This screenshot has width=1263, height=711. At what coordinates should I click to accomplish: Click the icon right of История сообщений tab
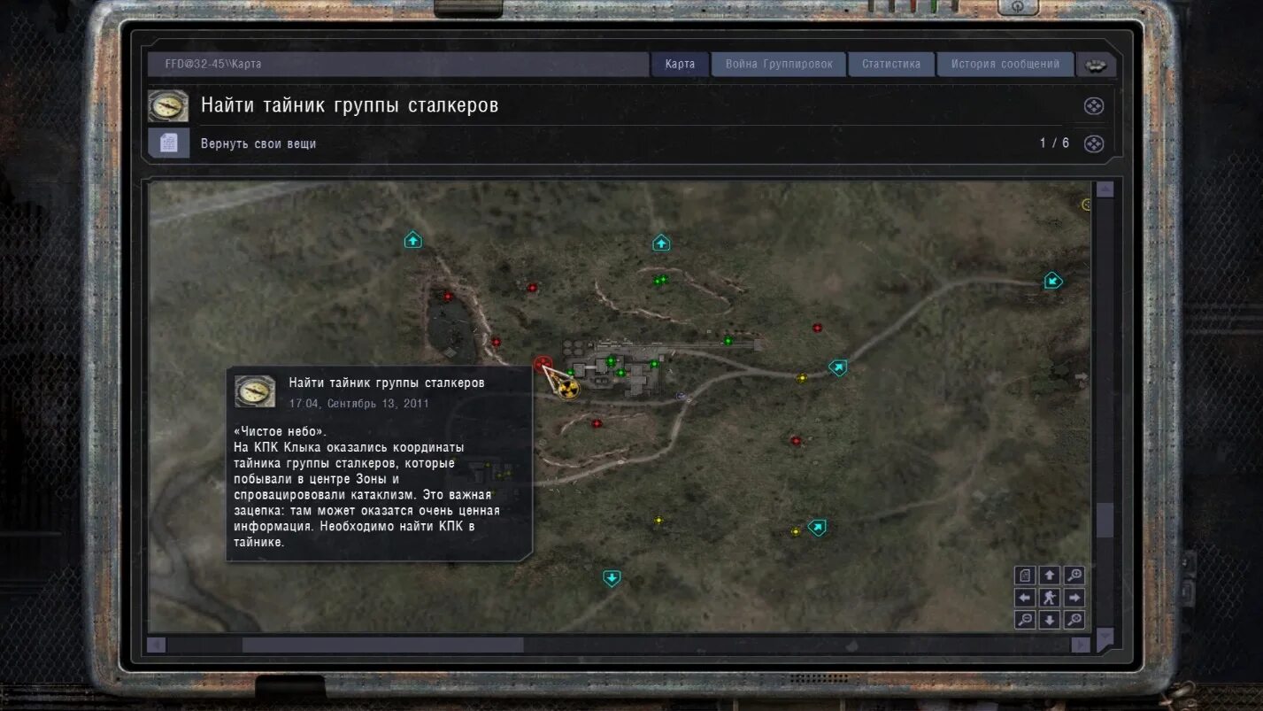click(1095, 65)
